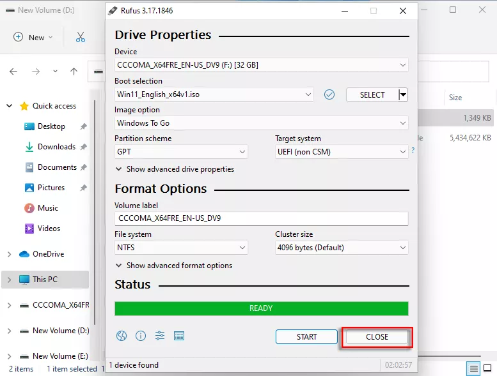The image size is (497, 376).
Task: Open the File system dropdown
Action: [181, 248]
